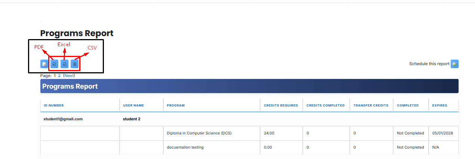Click Not Completed in docuentation testing row
Image resolution: width=475 pixels, height=159 pixels.
410,147
